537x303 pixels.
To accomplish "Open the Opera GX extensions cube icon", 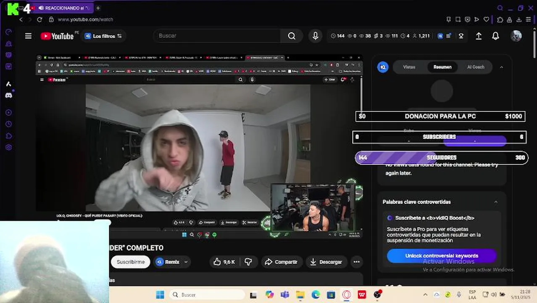I will coord(500,19).
